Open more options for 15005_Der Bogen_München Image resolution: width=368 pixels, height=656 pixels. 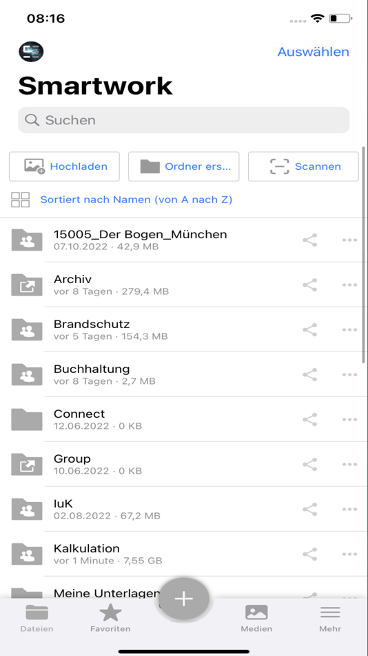(349, 240)
